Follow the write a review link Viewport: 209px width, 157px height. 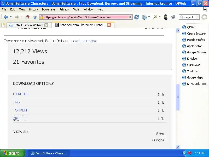click(86, 41)
